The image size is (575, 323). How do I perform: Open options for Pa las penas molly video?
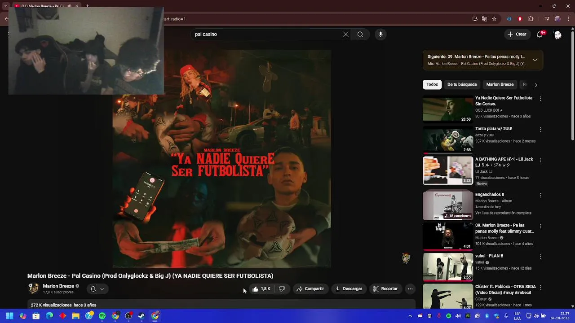coord(541,226)
